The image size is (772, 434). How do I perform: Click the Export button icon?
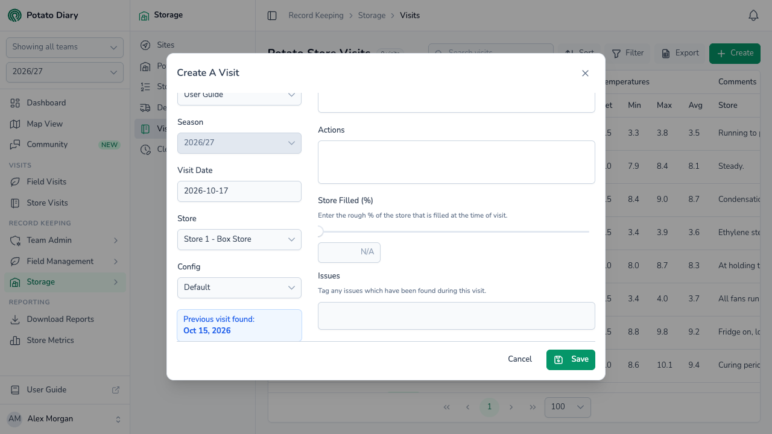[x=666, y=53]
